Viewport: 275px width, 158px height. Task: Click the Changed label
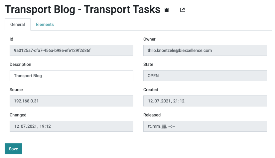tap(18, 115)
